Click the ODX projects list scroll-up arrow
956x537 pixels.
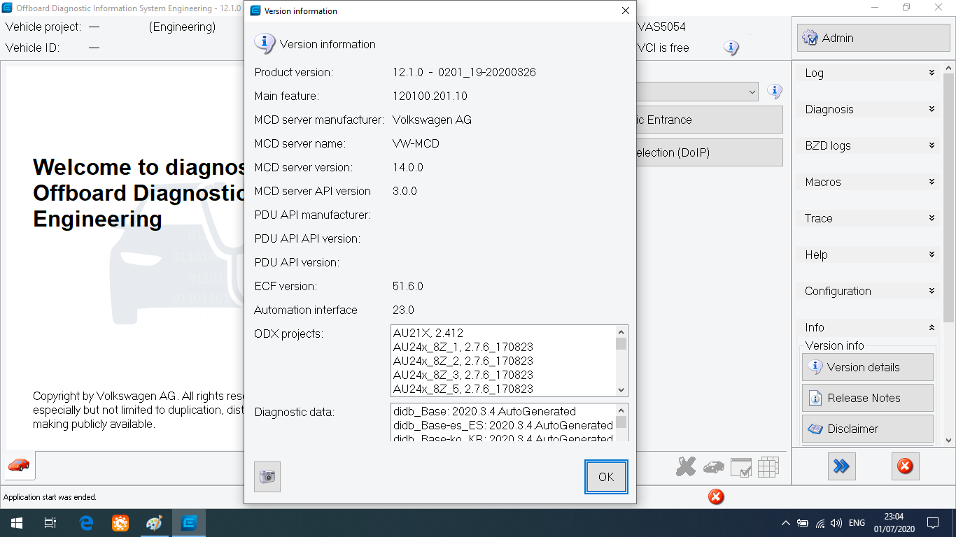(x=621, y=331)
